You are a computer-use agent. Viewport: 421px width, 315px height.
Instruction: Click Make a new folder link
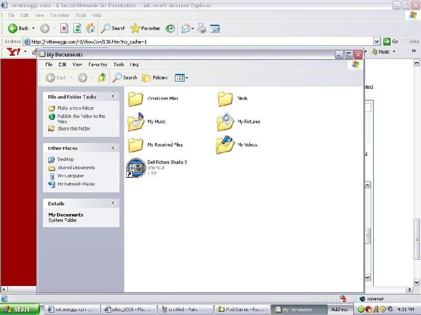[x=71, y=108]
